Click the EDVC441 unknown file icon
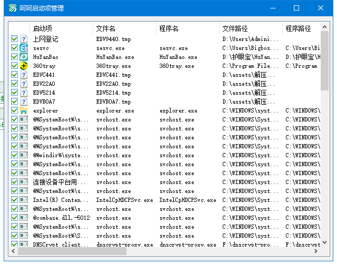This screenshot has width=337, height=265. [24, 75]
